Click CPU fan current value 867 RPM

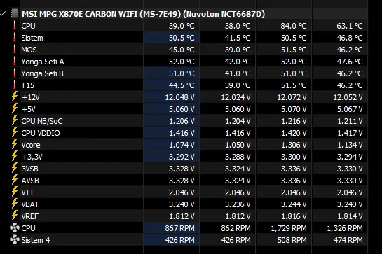[x=180, y=228]
